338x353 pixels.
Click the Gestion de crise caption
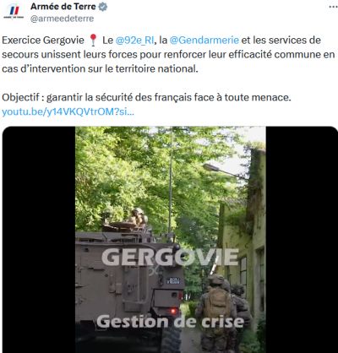tap(170, 322)
